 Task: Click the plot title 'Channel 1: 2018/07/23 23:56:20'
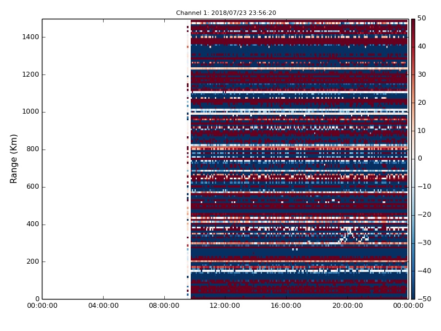tap(226, 13)
